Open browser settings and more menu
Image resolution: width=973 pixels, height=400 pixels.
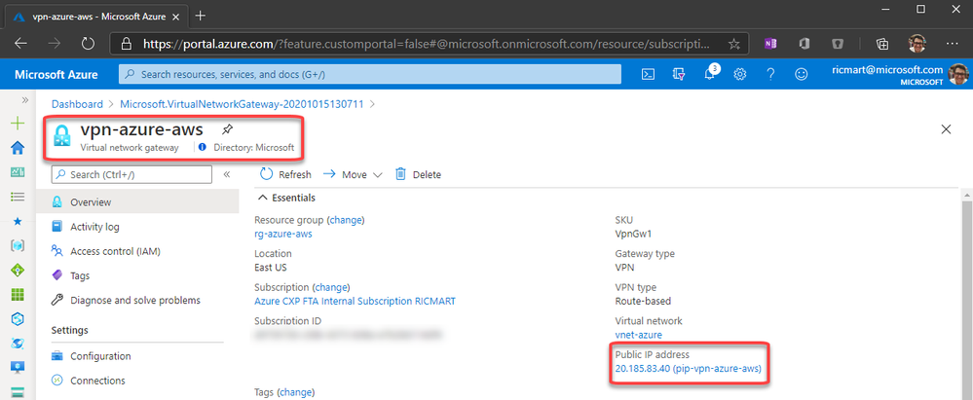pyautogui.click(x=953, y=44)
